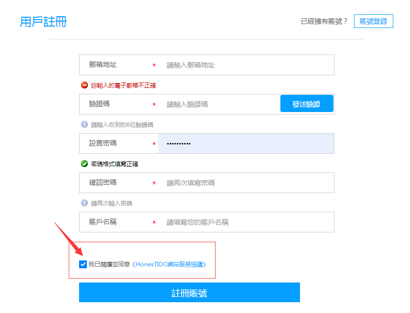Screen dimensions: 410x313
Task: Click the 確認密碼 confirm password field
Action: (246, 183)
